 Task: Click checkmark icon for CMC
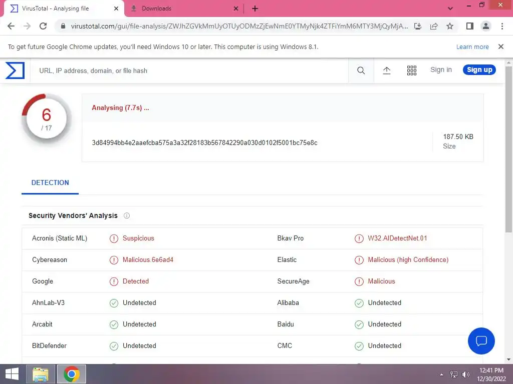coord(359,346)
